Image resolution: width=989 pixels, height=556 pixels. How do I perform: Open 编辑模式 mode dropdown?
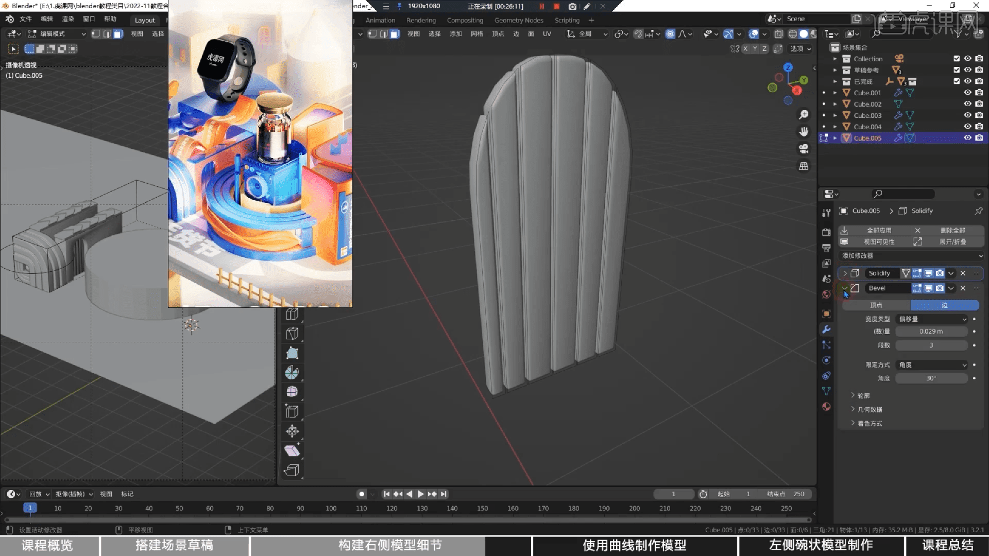57,34
